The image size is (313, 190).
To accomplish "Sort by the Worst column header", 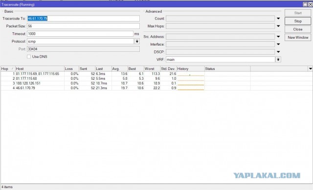I will (152, 69).
